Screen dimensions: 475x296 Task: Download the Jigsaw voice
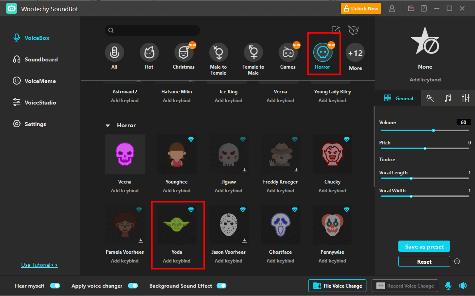point(244,170)
